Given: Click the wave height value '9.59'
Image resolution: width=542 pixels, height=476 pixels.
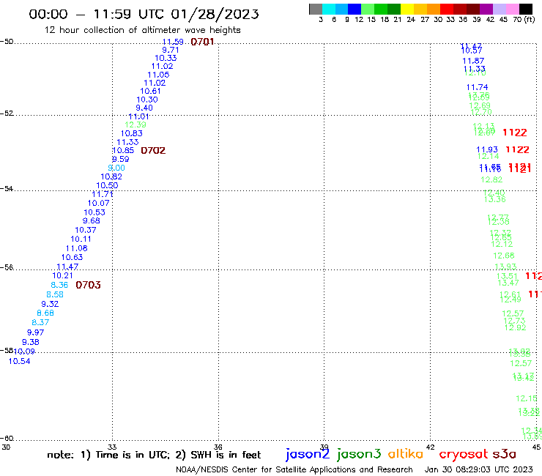Looking at the screenshot, I should tap(120, 159).
